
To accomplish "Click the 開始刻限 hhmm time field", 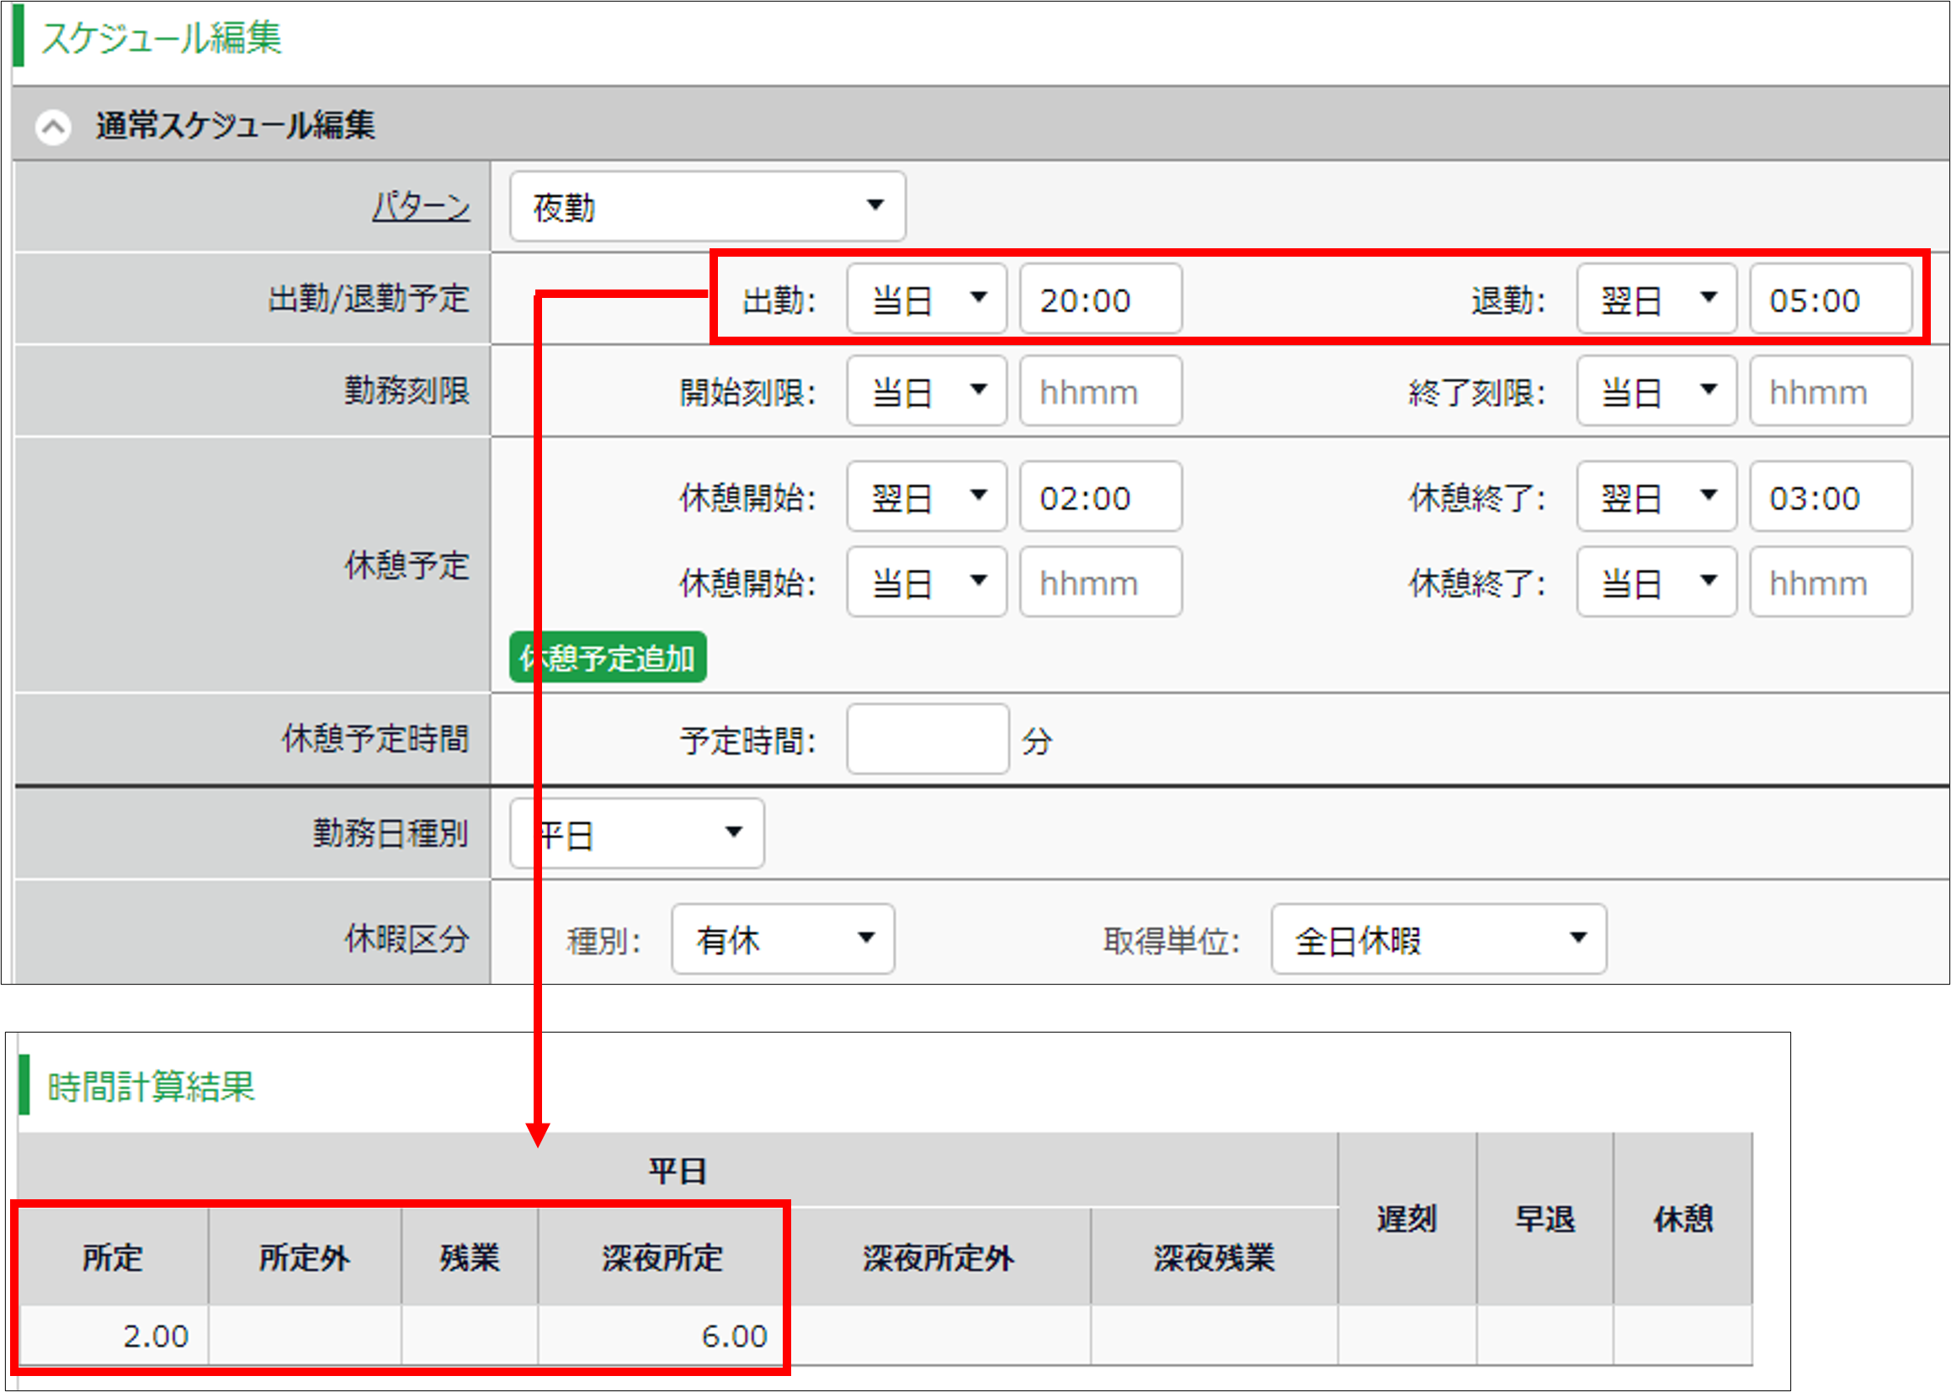I will 1100,391.
